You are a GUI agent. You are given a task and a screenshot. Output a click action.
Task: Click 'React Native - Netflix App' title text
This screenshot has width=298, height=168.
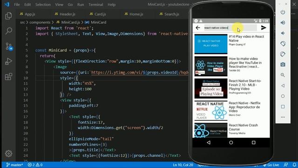pos(244,107)
